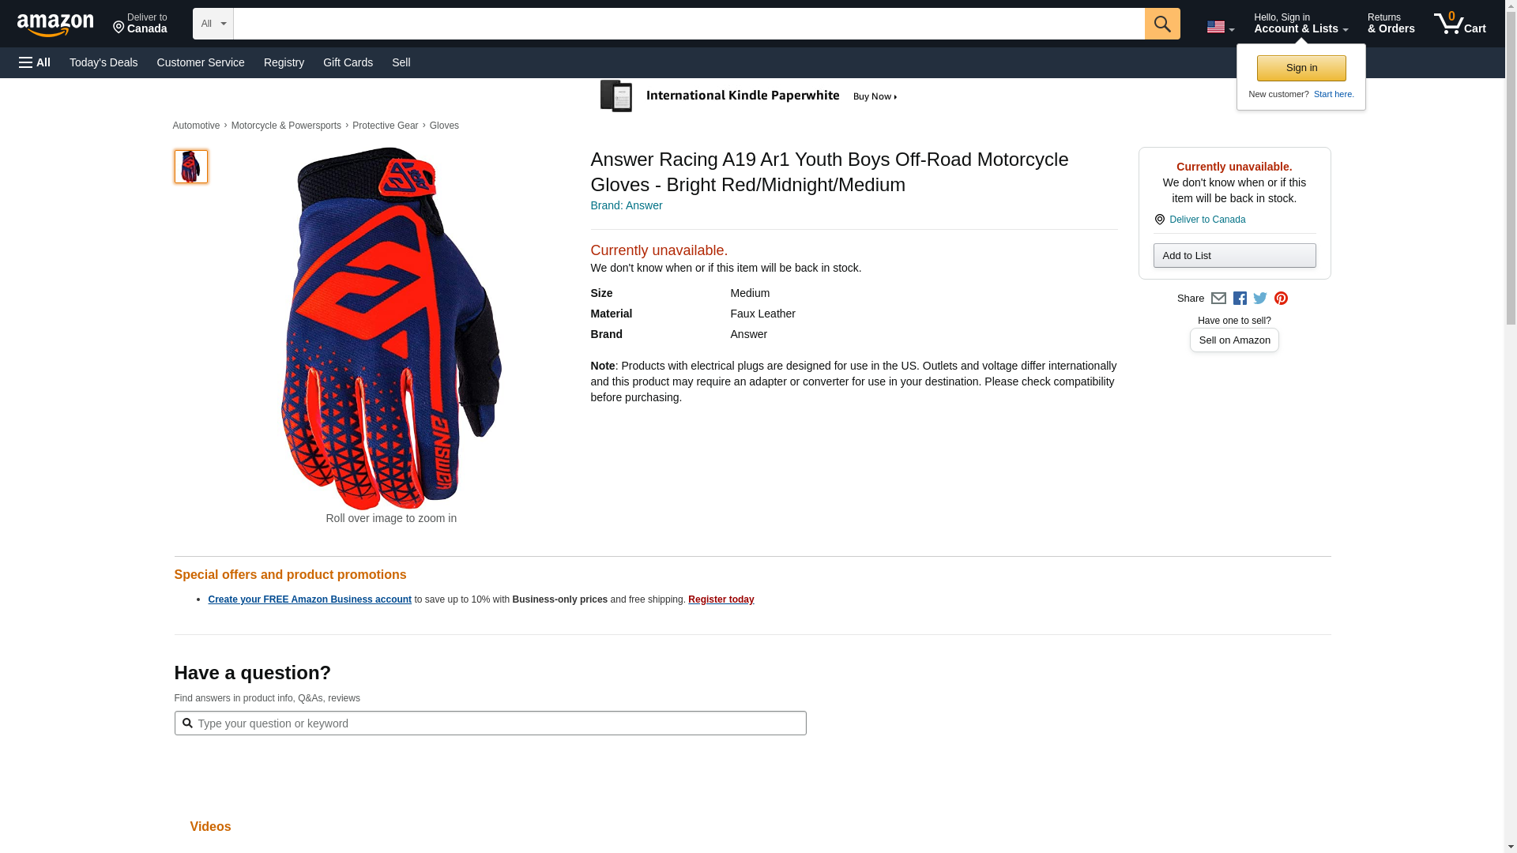The image size is (1517, 853).
Task: Share product on Facebook
Action: coord(1240,299)
